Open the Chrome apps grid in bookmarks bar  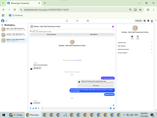pyautogui.click(x=3, y=15)
